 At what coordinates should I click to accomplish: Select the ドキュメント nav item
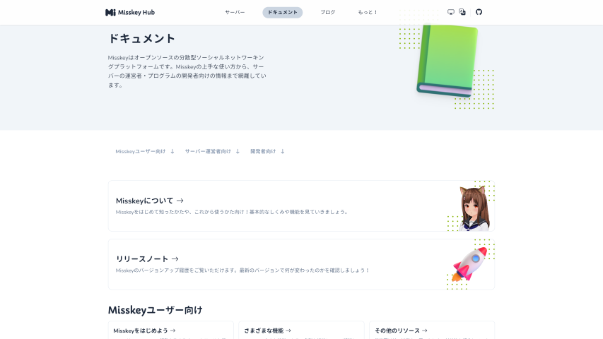click(283, 12)
